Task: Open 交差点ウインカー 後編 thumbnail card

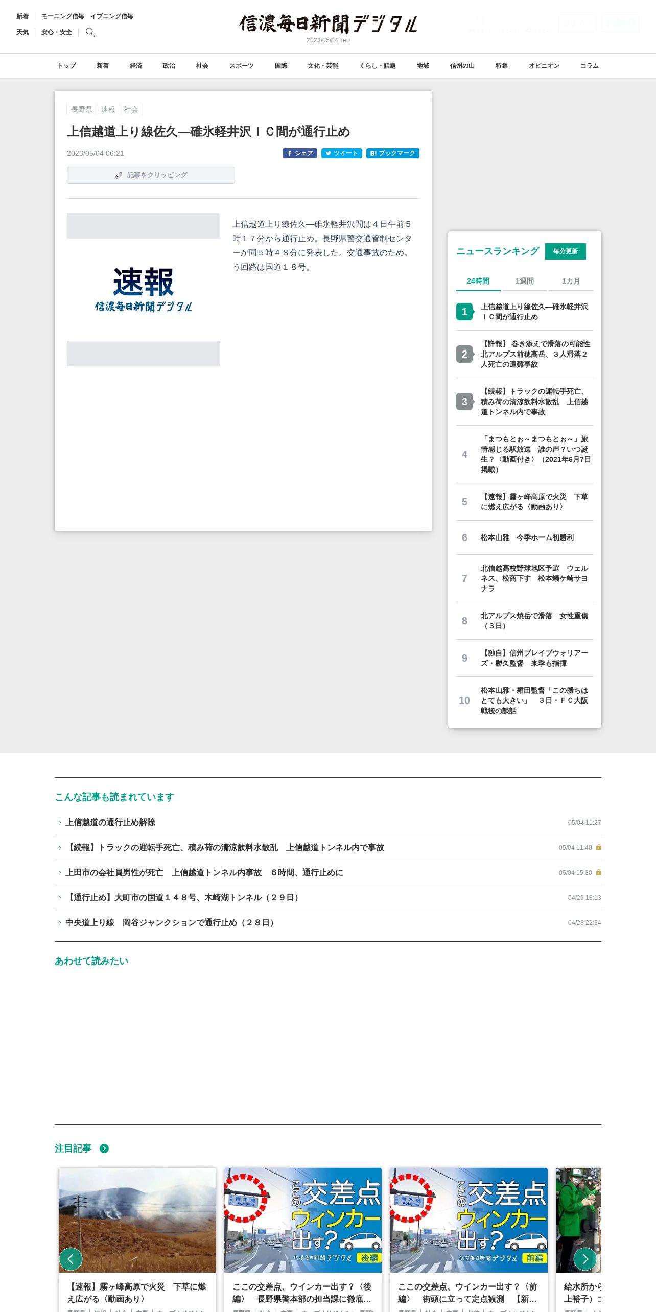Action: point(303,1220)
